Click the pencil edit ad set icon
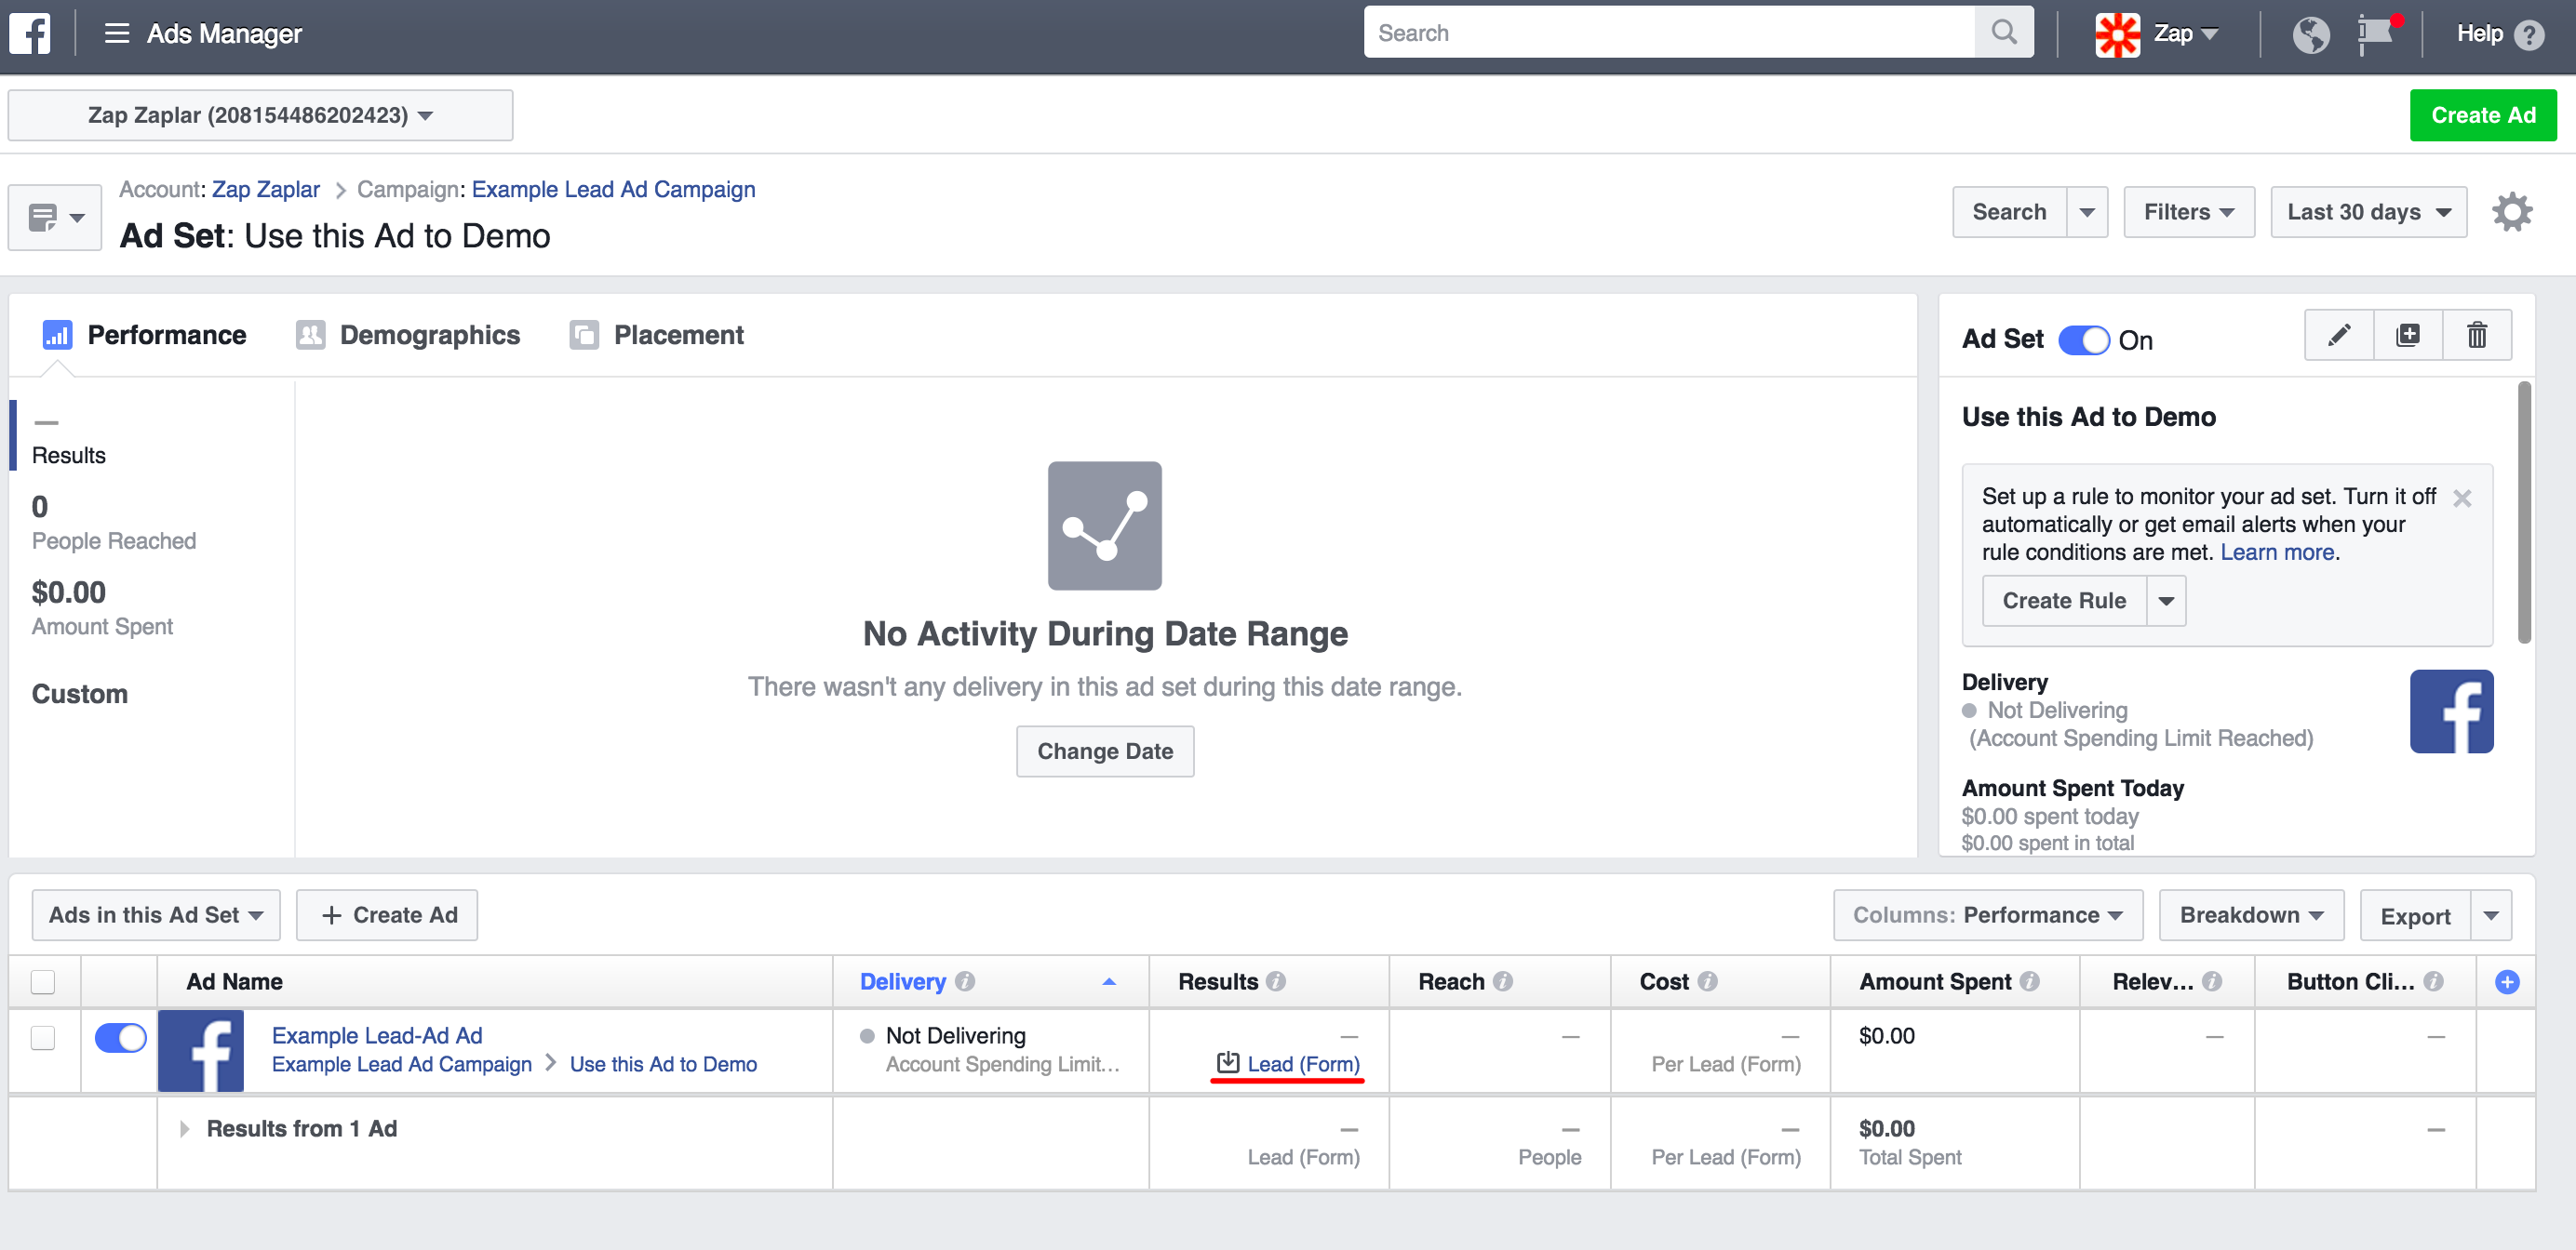Image resolution: width=2576 pixels, height=1250 pixels. click(x=2338, y=335)
